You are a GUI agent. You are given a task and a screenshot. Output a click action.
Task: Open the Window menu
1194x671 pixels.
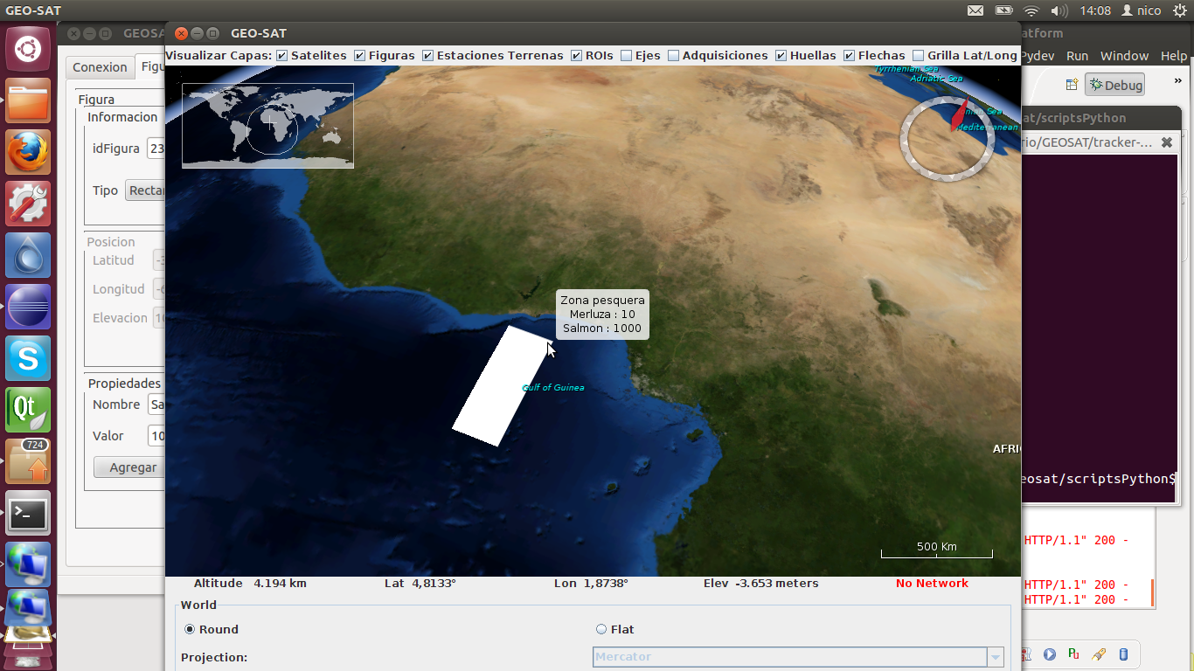point(1124,56)
